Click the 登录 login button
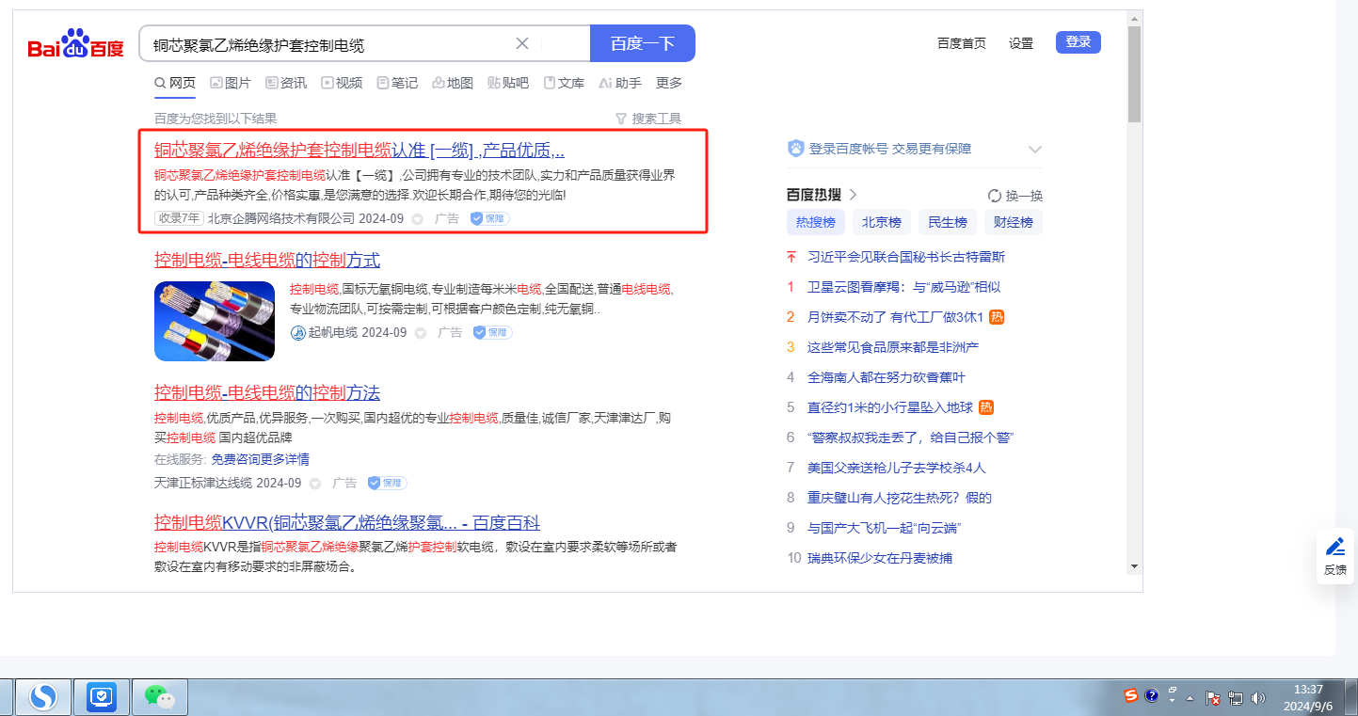The width and height of the screenshot is (1358, 716). click(x=1078, y=42)
